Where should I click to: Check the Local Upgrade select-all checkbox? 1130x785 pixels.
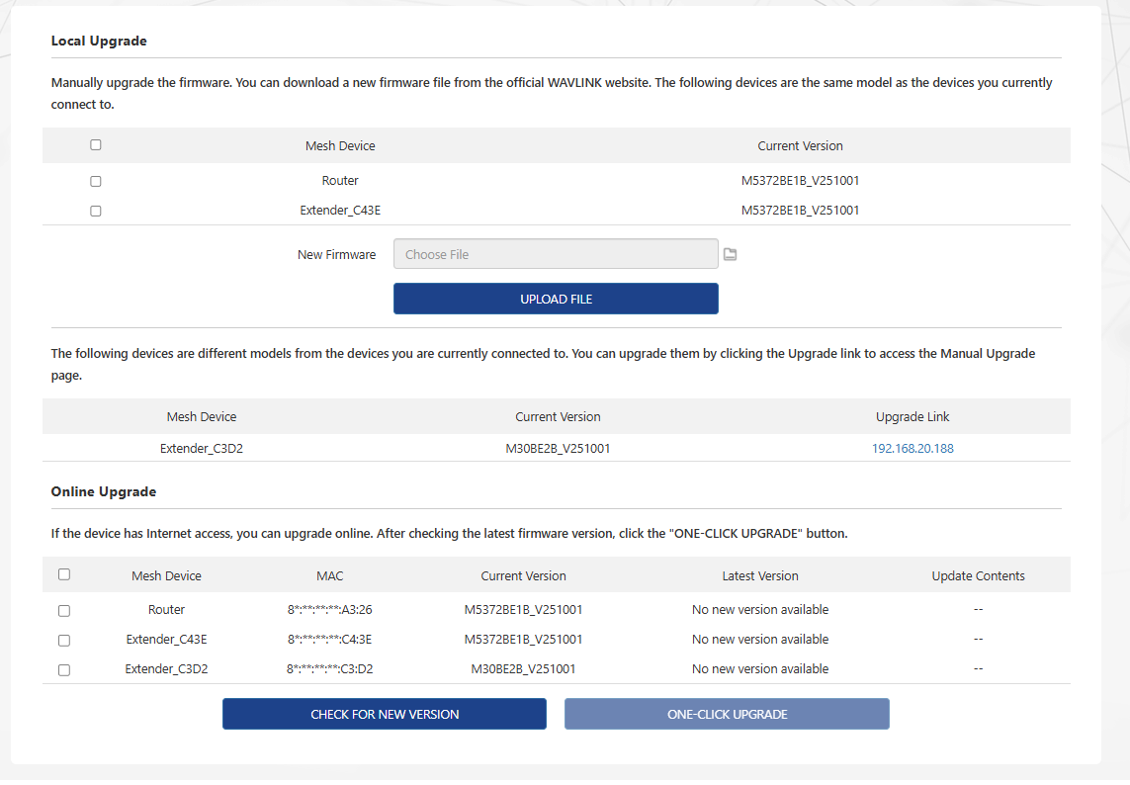96,145
